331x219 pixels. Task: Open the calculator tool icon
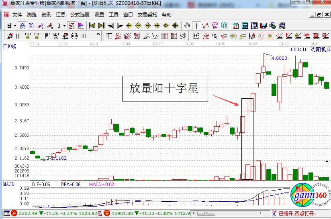click(245, 26)
